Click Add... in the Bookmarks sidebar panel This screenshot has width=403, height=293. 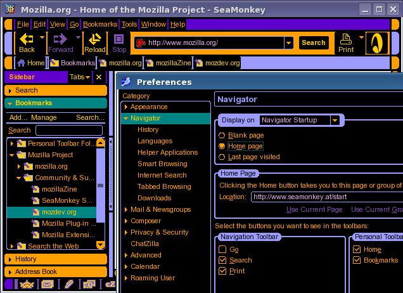click(18, 117)
